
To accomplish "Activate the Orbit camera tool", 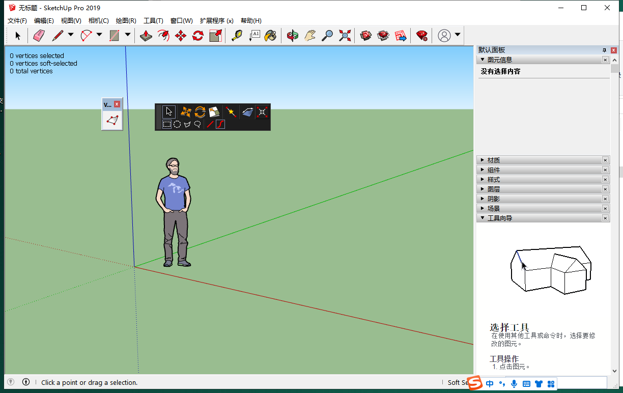I will click(292, 36).
